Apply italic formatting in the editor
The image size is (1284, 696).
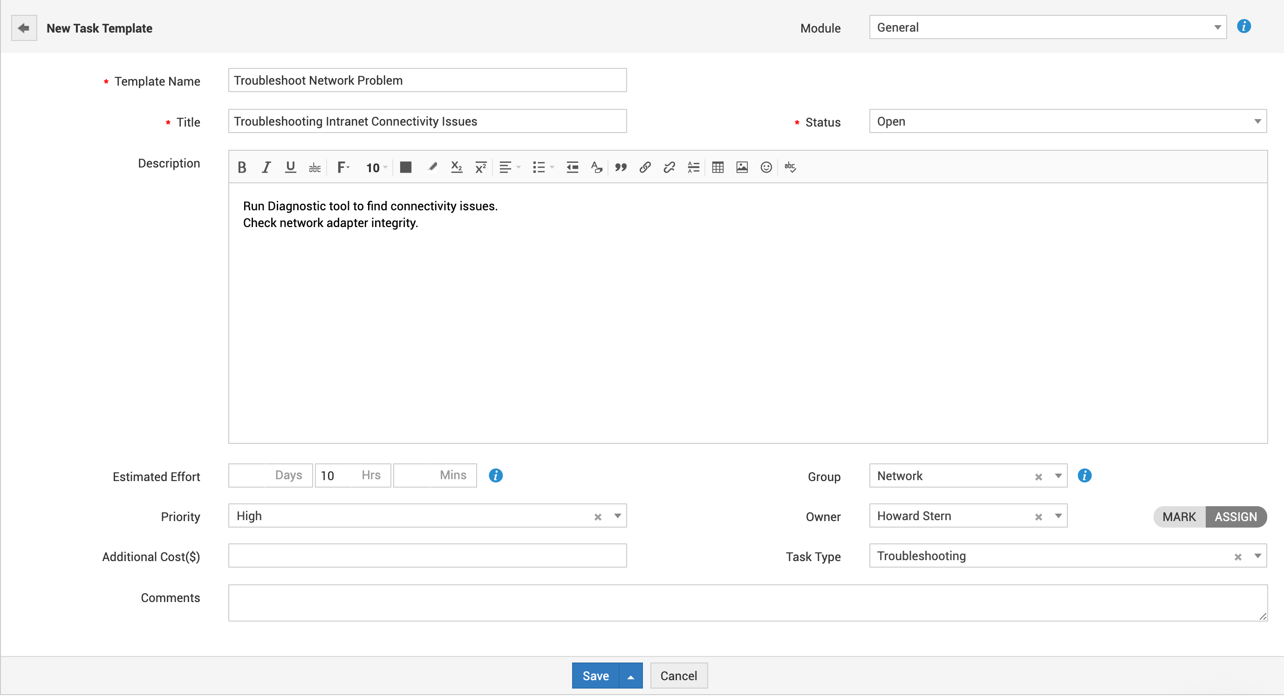[x=266, y=167]
